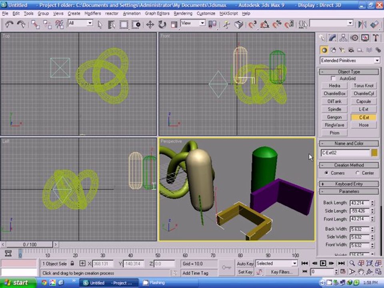Click the Hose primitive button
The width and height of the screenshot is (384, 288).
coord(364,125)
